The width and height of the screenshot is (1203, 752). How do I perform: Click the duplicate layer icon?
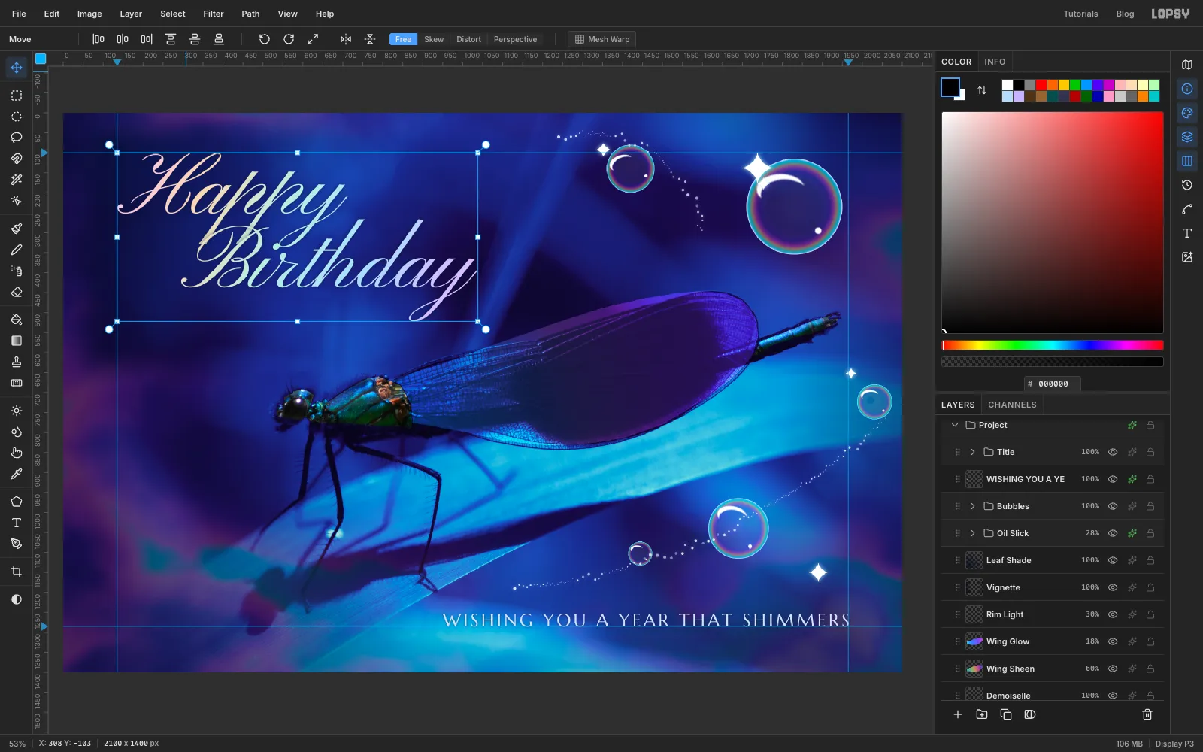(1006, 714)
